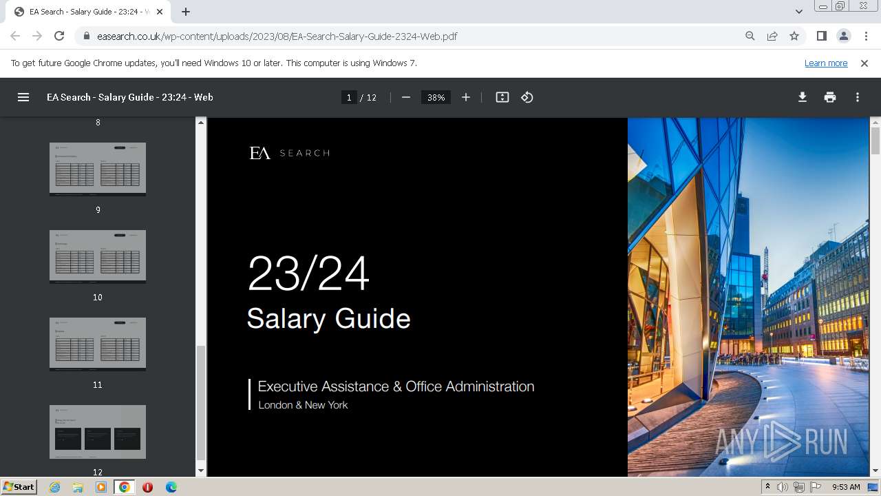Bookmark this tab with the star
881x496 pixels.
pos(794,36)
